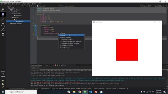Open Chrome from the taskbar
The height and width of the screenshot is (94, 168).
pyautogui.click(x=80, y=92)
